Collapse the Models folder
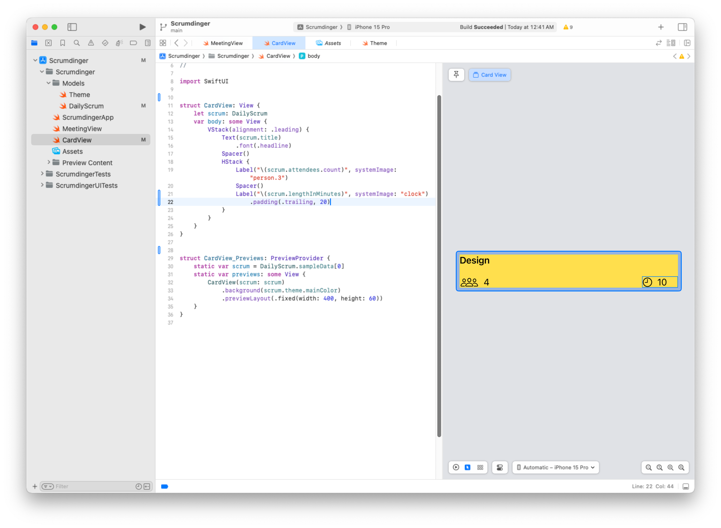Screen dimensions: 721x528 click(49, 83)
